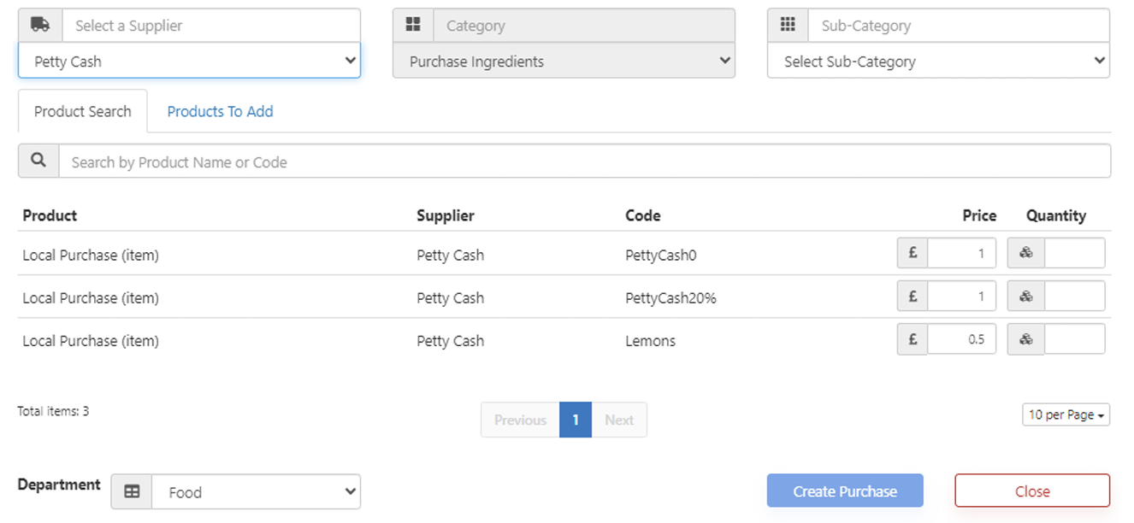Select the Product Search tab
The image size is (1134, 523).
coord(83,111)
